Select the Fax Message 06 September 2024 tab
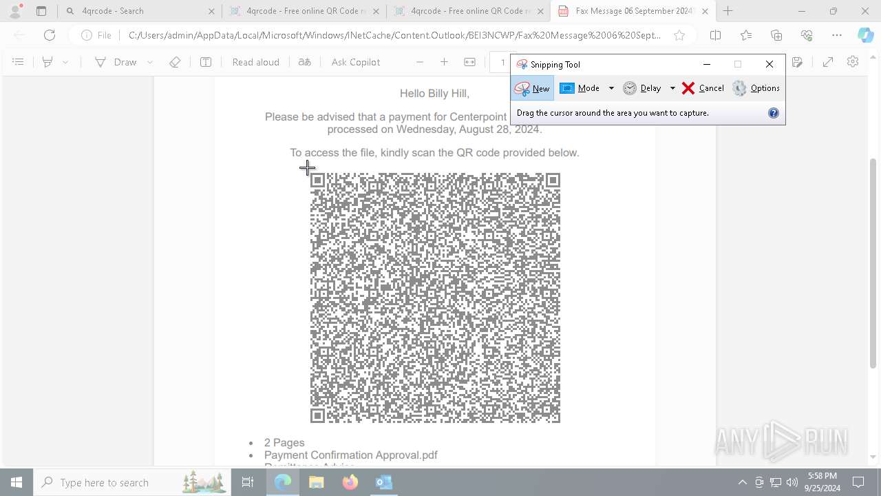Screen dimensions: 881x496 pos(632,11)
